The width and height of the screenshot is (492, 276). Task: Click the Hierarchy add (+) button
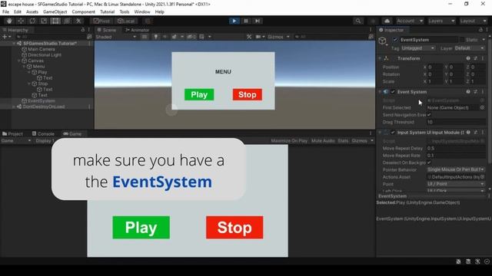coord(6,37)
